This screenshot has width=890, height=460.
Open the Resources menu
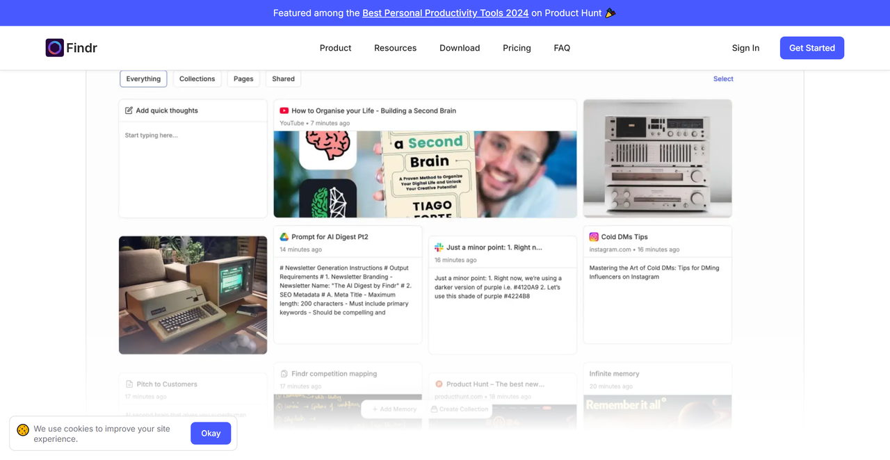pyautogui.click(x=395, y=48)
